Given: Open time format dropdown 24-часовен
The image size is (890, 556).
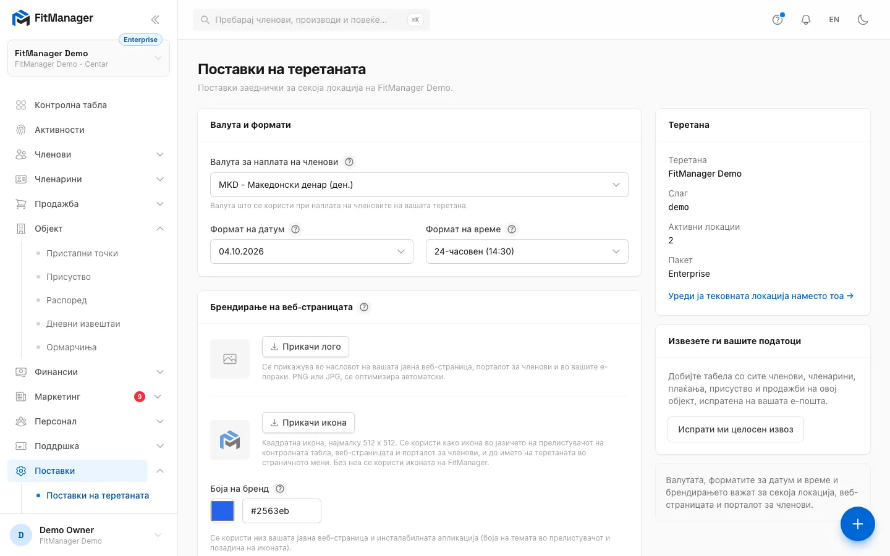Looking at the screenshot, I should (x=527, y=251).
